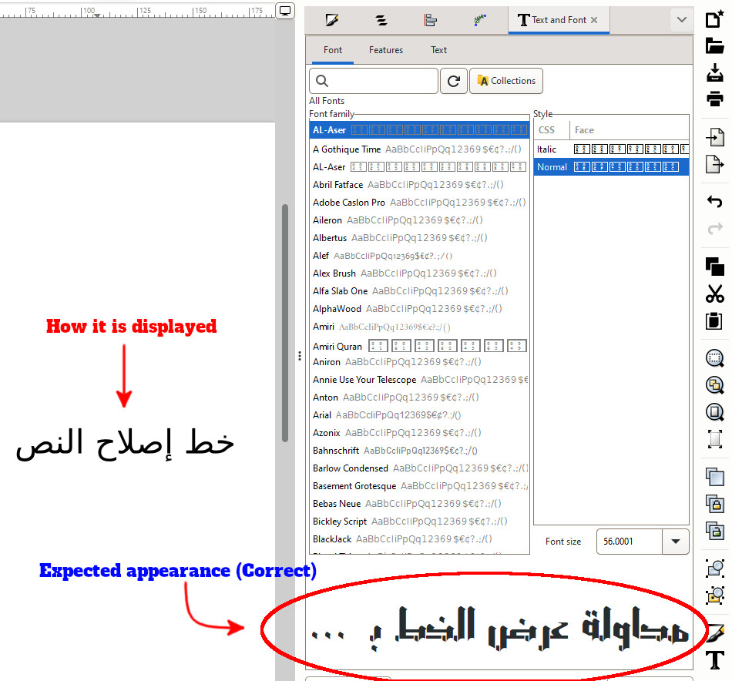732x681 pixels.
Task: Choose Azonix font family
Action: tap(419, 433)
